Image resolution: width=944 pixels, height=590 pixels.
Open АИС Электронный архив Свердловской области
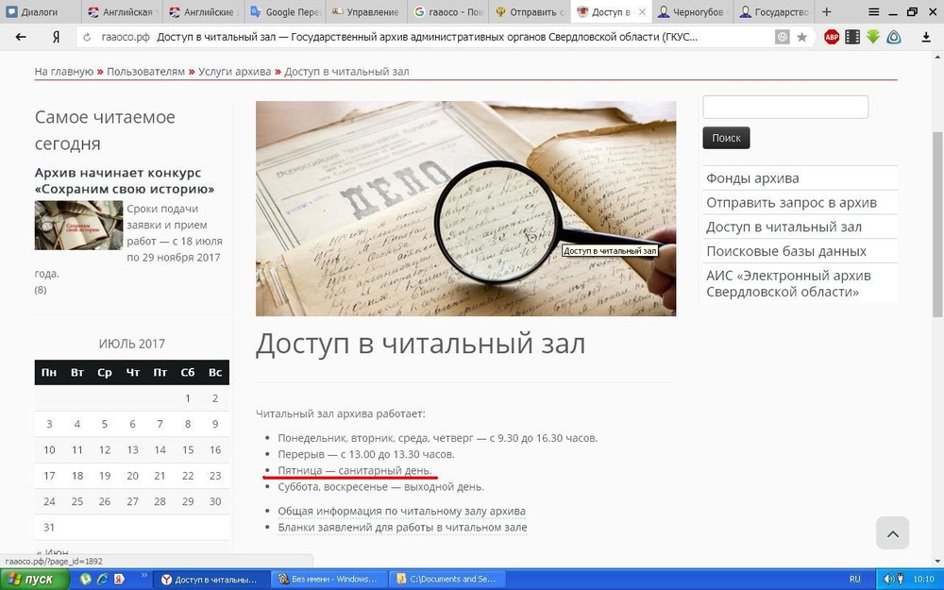tap(788, 283)
